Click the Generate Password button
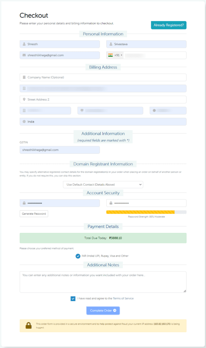 [34, 214]
